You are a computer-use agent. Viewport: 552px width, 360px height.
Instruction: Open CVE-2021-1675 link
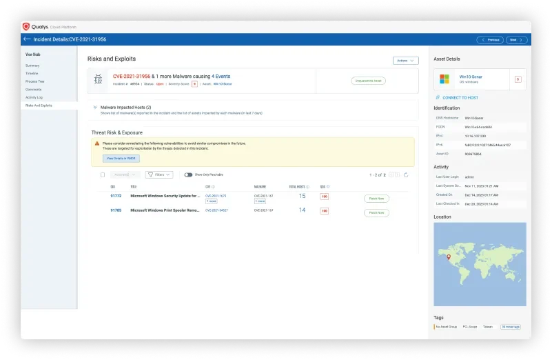coord(216,196)
